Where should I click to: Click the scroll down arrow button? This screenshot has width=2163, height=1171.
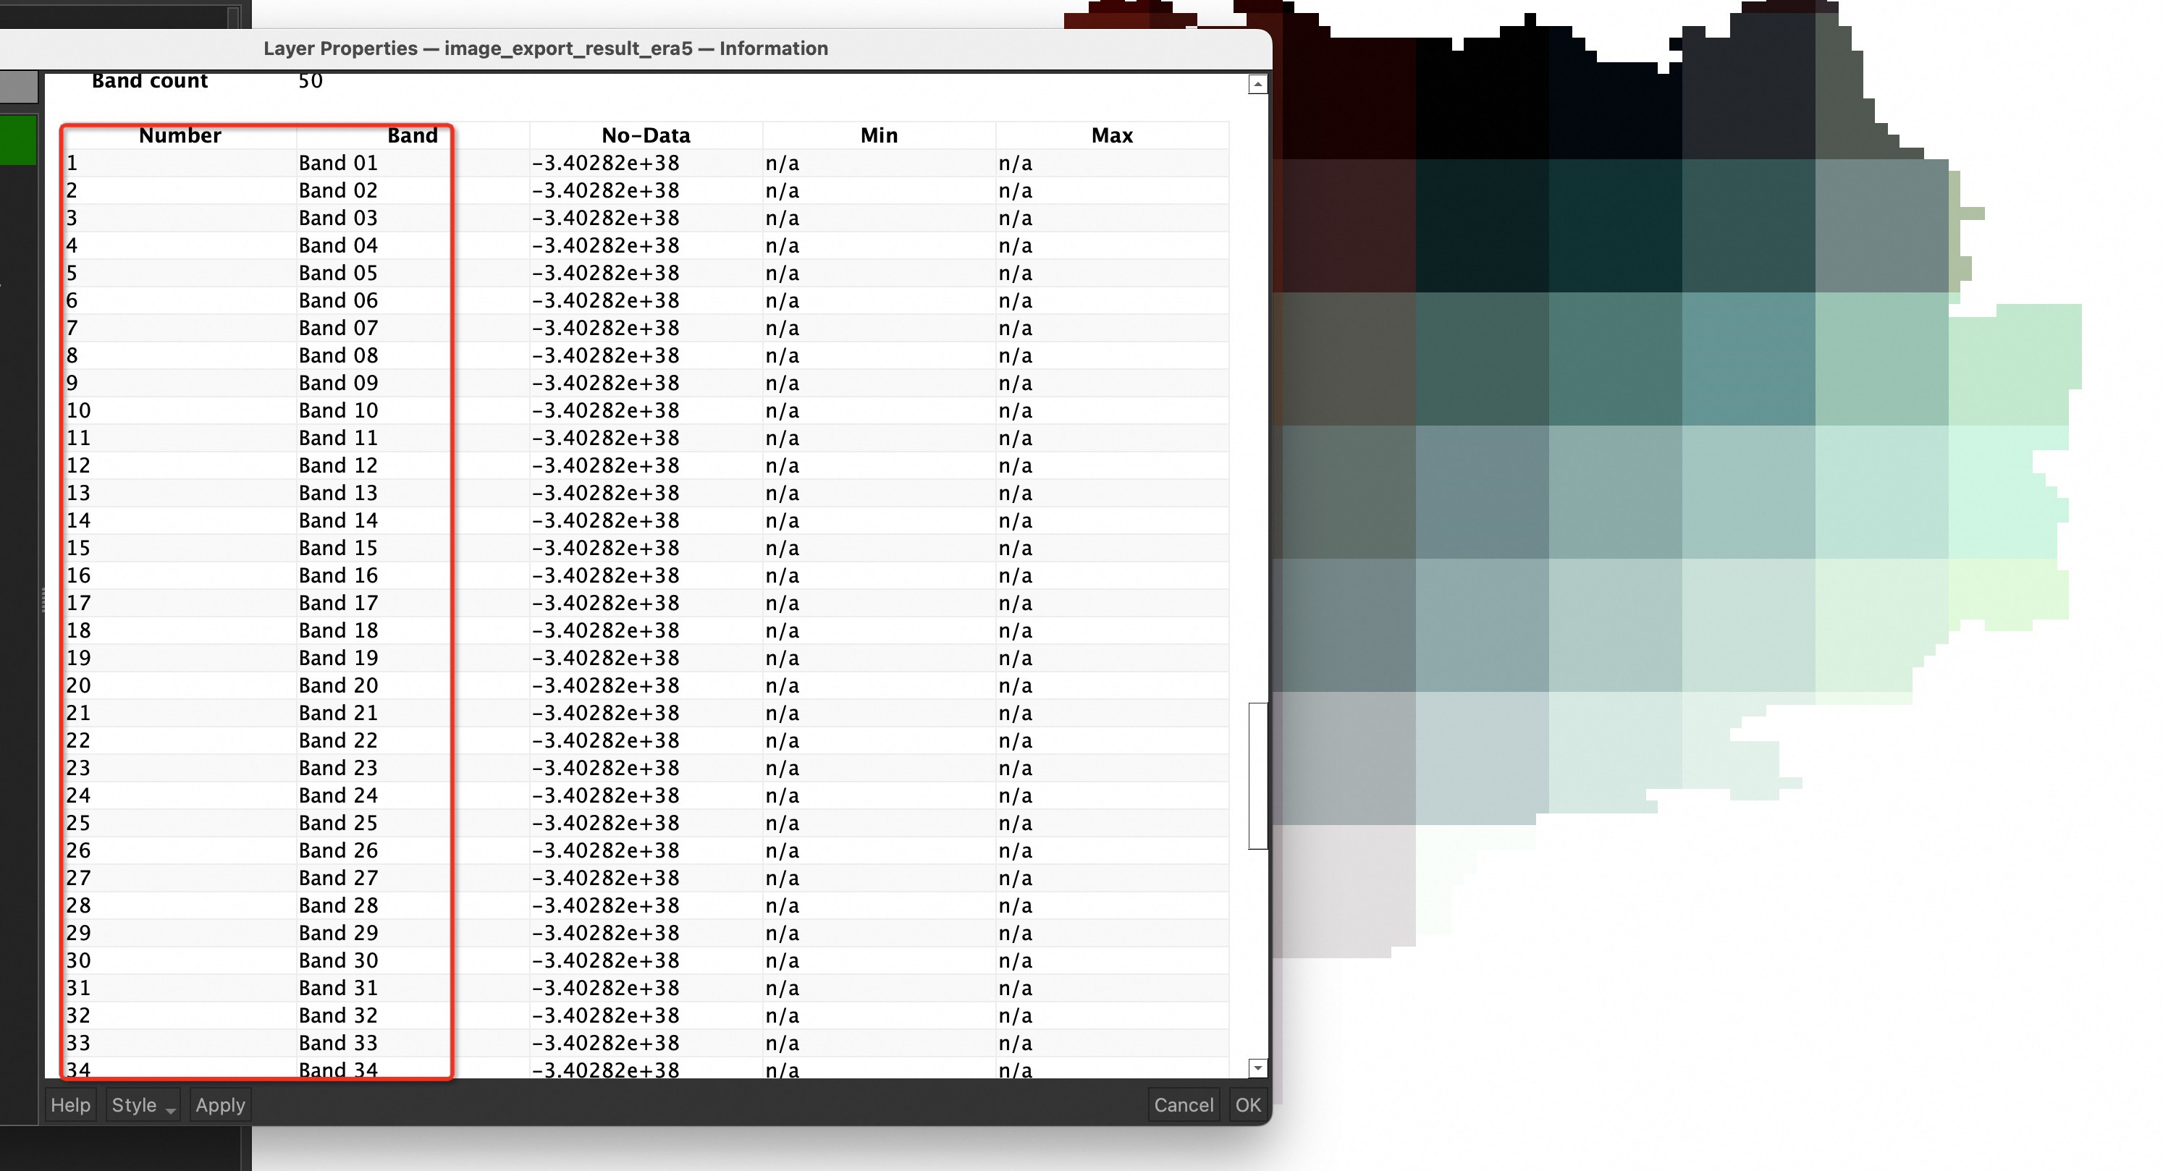point(1257,1067)
